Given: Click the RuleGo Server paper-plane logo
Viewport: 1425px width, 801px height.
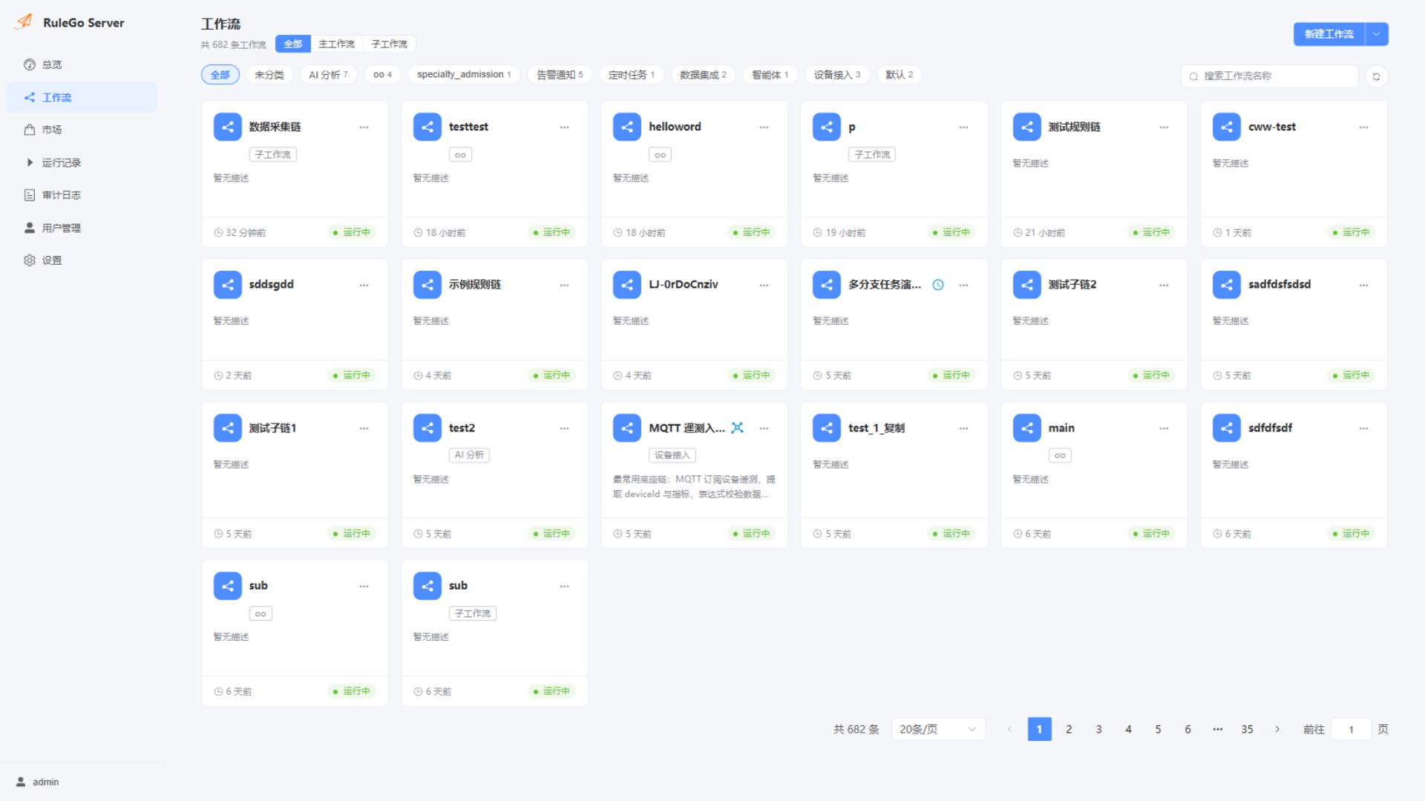Looking at the screenshot, I should tap(24, 22).
